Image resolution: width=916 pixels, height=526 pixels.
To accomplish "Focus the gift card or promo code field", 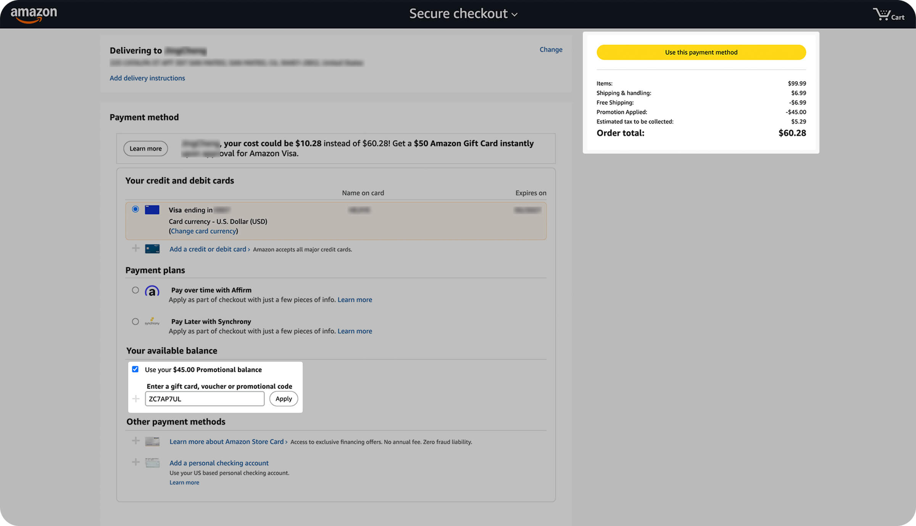I will click(205, 399).
